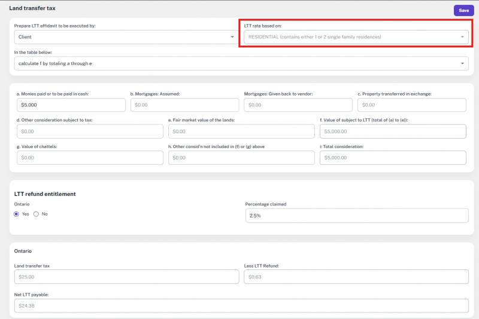This screenshot has width=479, height=319.
Task: Click the Property transferred in exchange field
Action: [411, 105]
